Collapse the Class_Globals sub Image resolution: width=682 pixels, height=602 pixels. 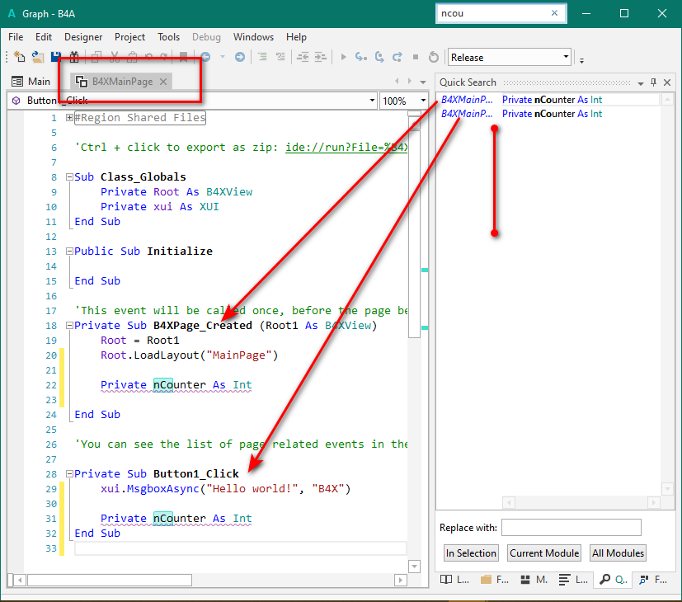coord(68,177)
